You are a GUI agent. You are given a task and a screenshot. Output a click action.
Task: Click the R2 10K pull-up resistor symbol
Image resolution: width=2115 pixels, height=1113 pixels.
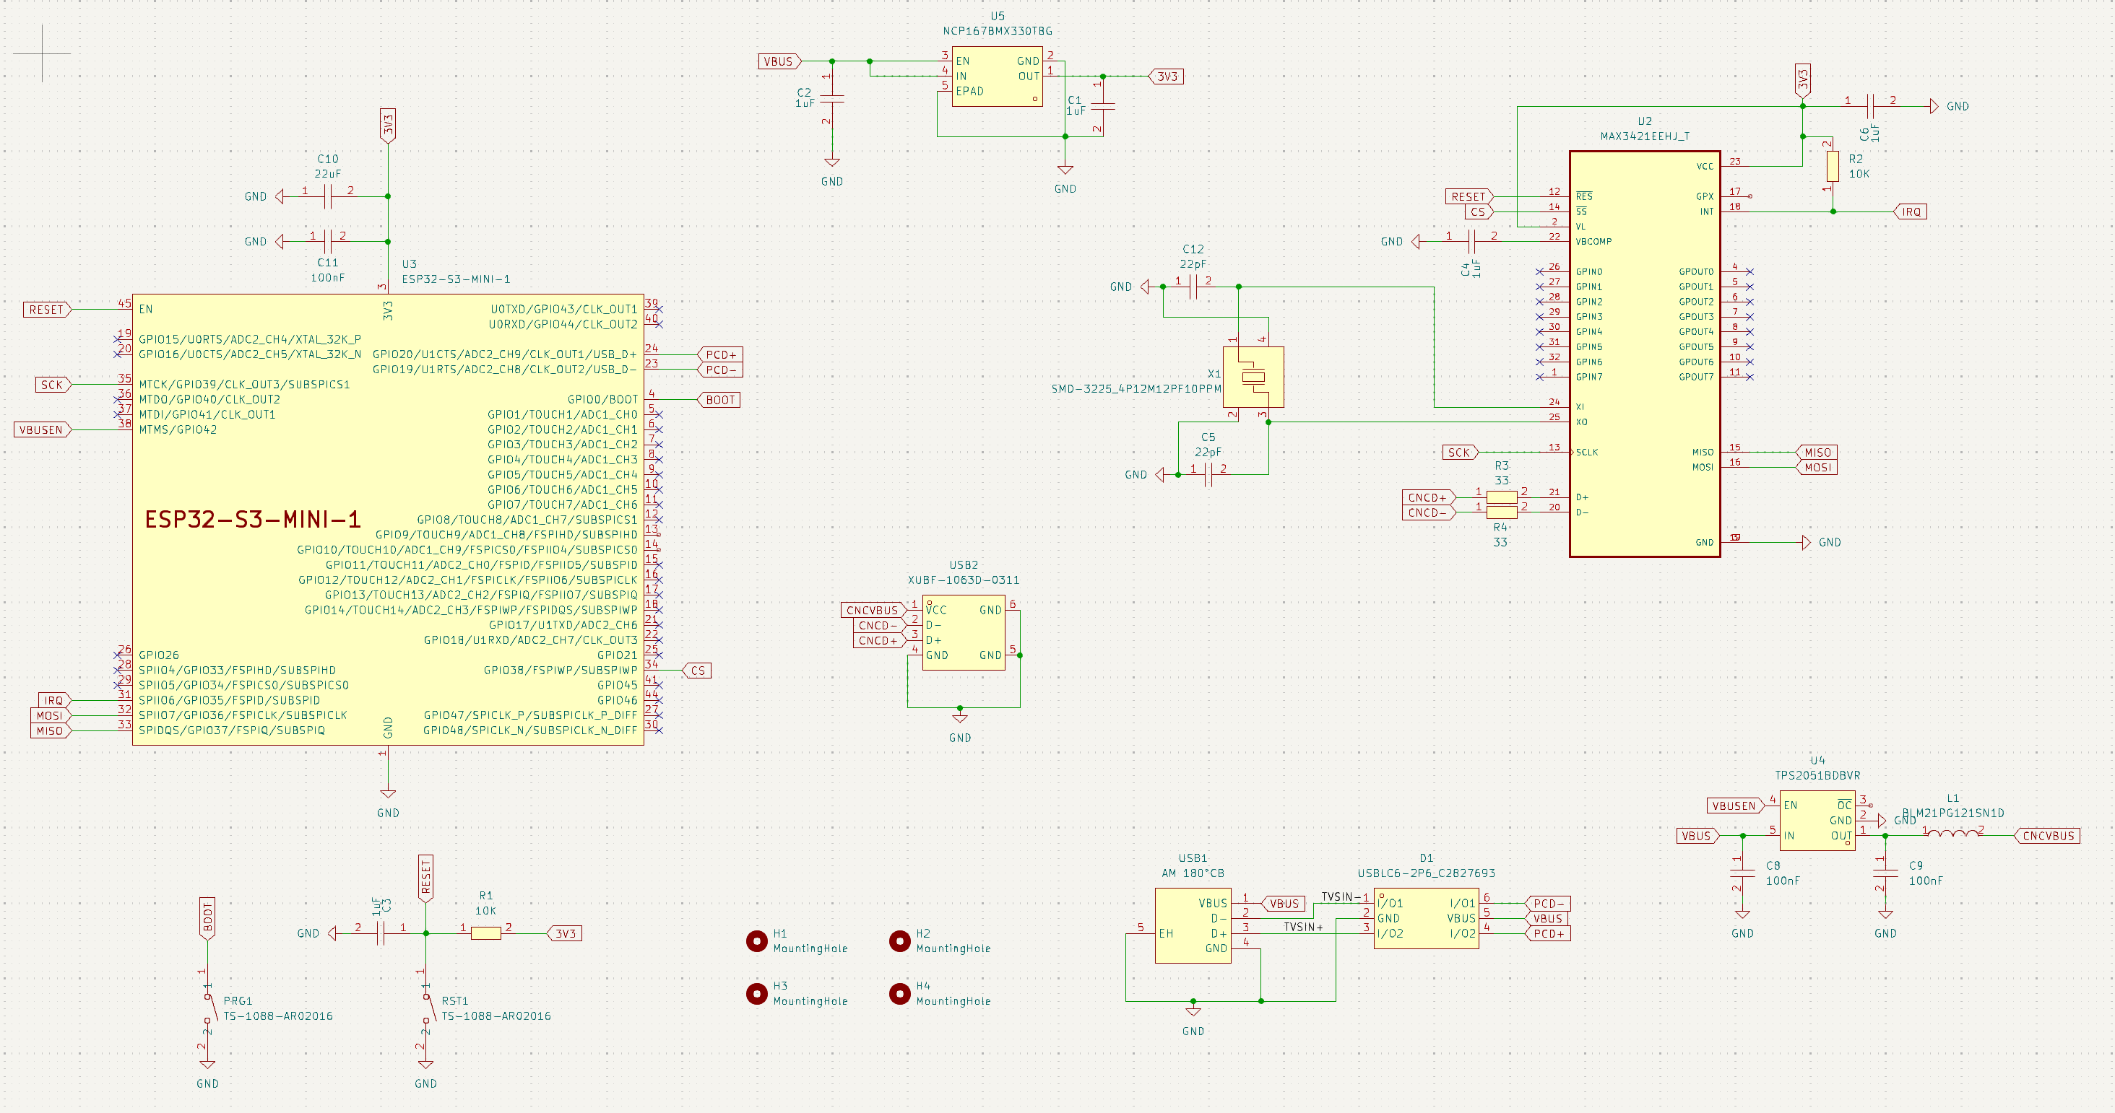(x=1832, y=167)
